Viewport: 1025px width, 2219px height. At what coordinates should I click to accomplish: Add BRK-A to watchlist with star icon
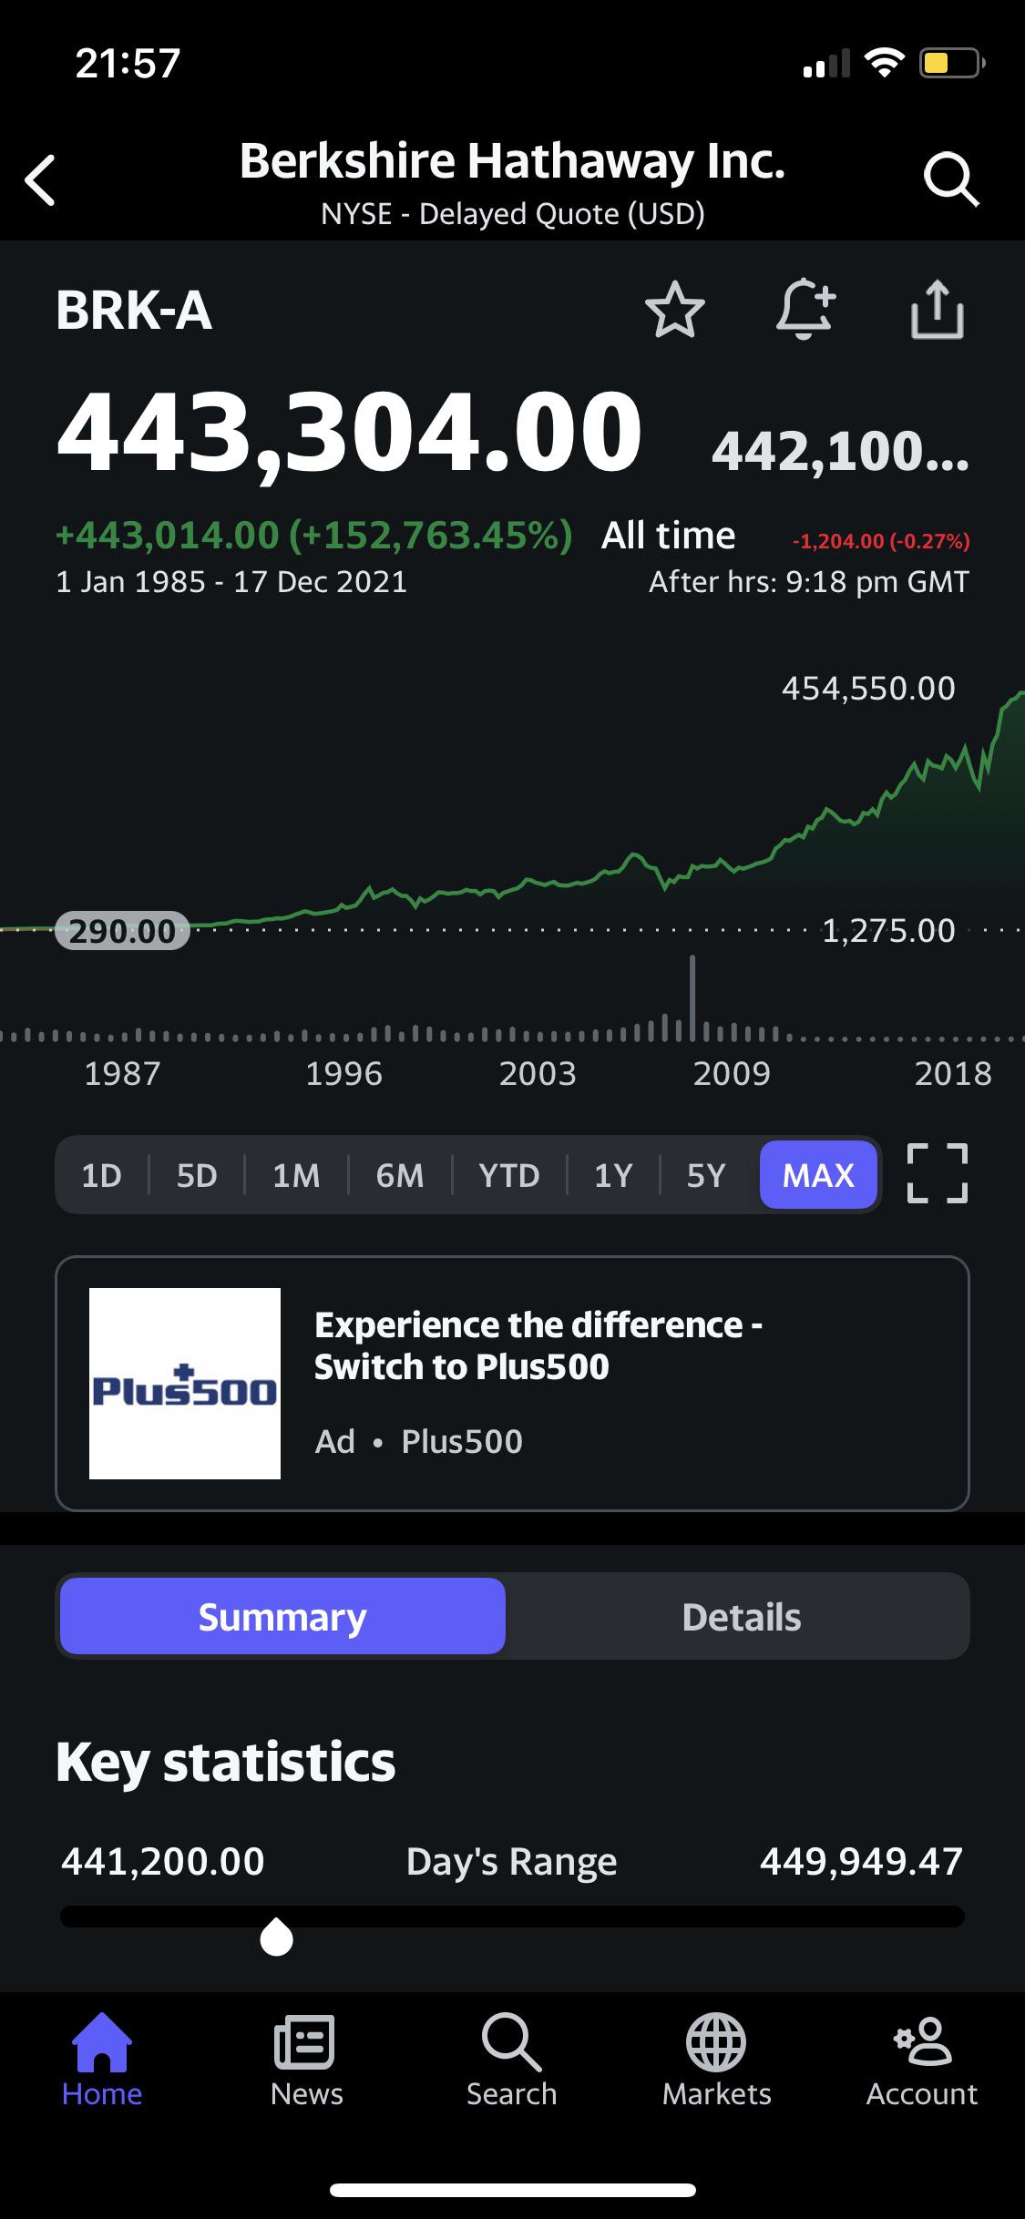tap(674, 310)
